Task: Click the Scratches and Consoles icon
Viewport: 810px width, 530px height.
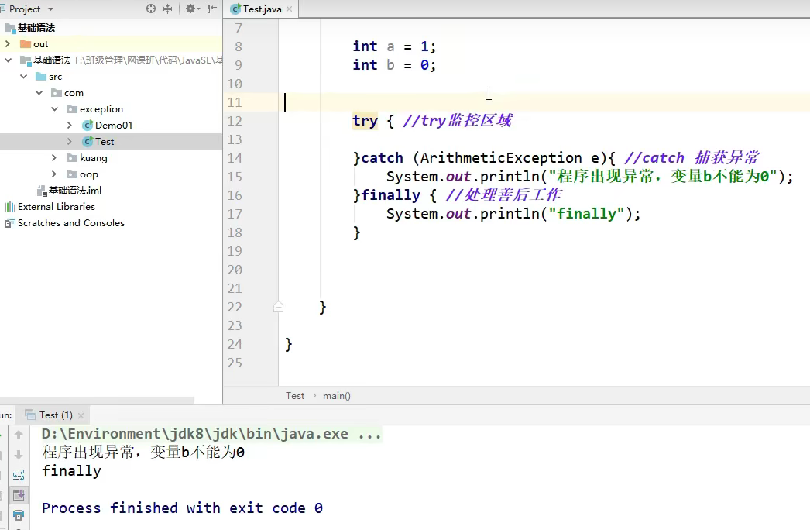Action: 10,223
